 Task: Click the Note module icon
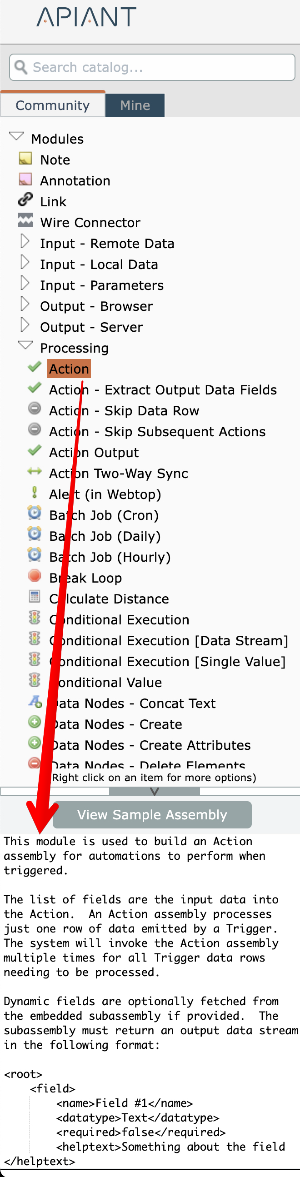pos(25,159)
